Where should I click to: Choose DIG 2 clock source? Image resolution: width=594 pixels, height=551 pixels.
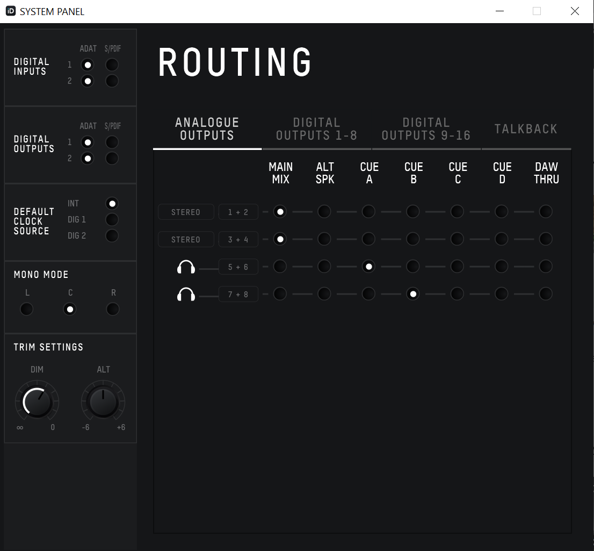(x=112, y=236)
